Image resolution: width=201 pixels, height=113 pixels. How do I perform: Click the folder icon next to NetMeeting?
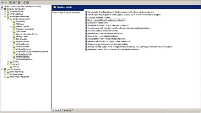click(14, 22)
